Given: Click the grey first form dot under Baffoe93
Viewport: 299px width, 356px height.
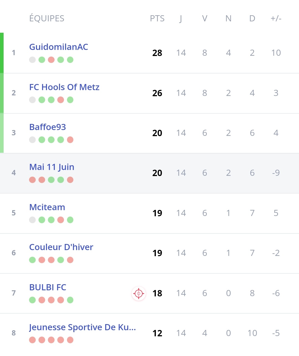Looking at the screenshot, I should coord(32,140).
